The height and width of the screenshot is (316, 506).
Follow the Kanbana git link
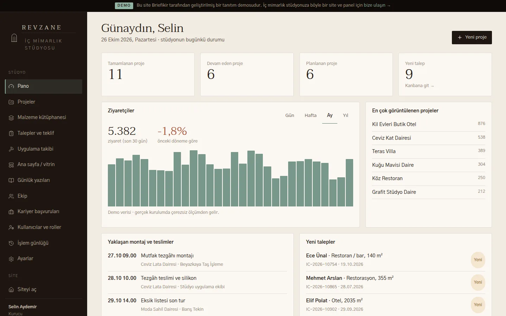419,86
